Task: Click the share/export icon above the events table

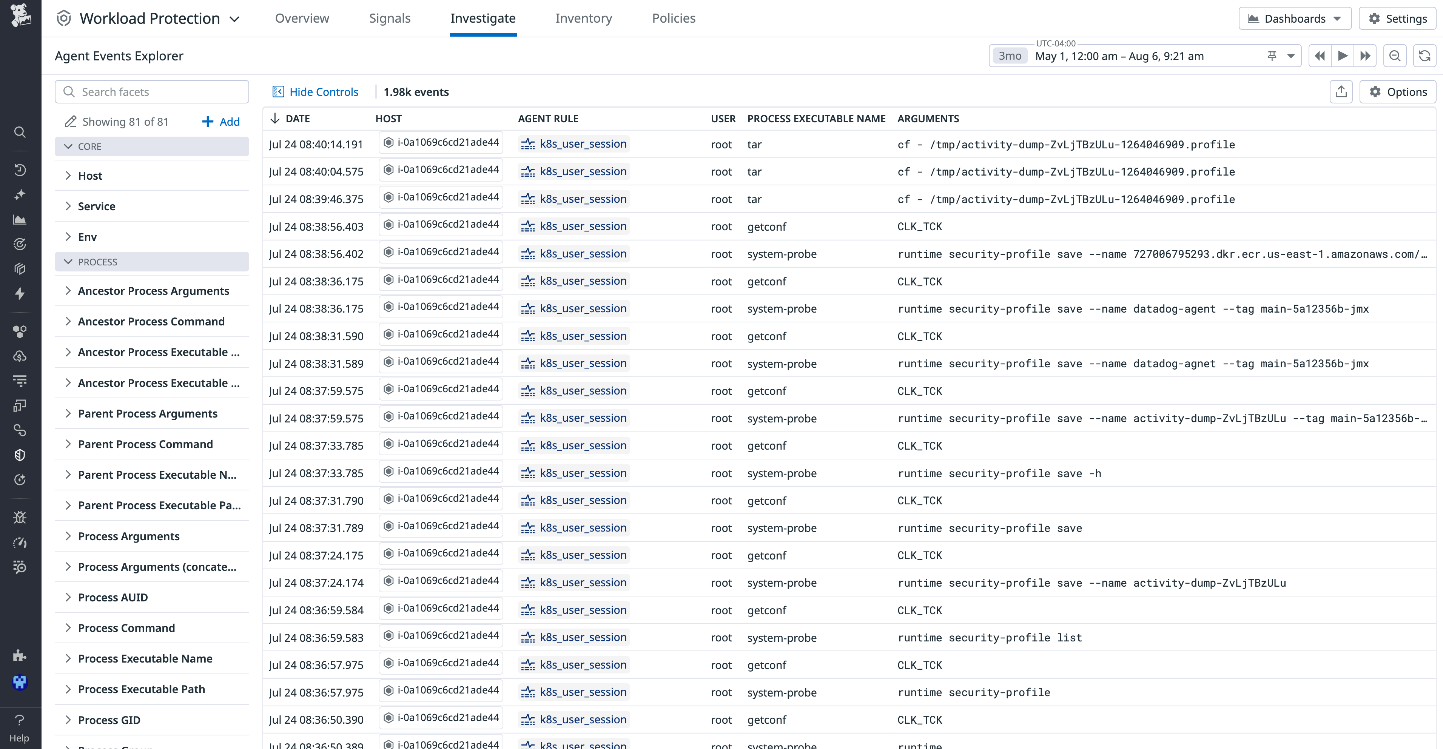Action: (1341, 91)
